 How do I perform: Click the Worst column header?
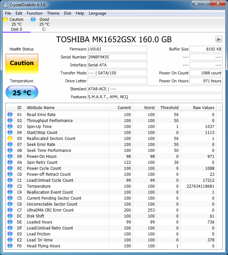pos(144,108)
